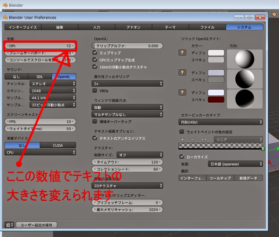The height and width of the screenshot is (237, 279).
Task: Click the first light's diffuse color swatch
Action: tap(216, 53)
